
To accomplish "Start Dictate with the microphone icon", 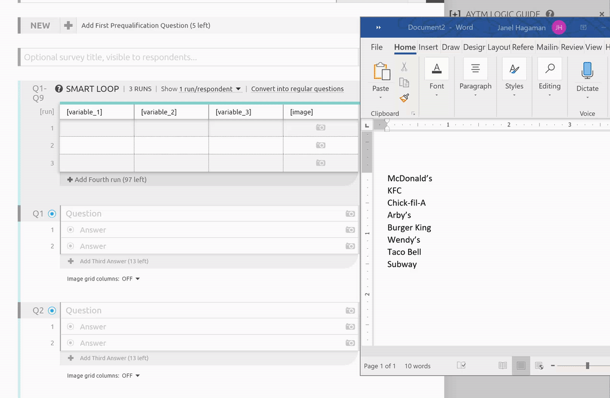I will (587, 70).
